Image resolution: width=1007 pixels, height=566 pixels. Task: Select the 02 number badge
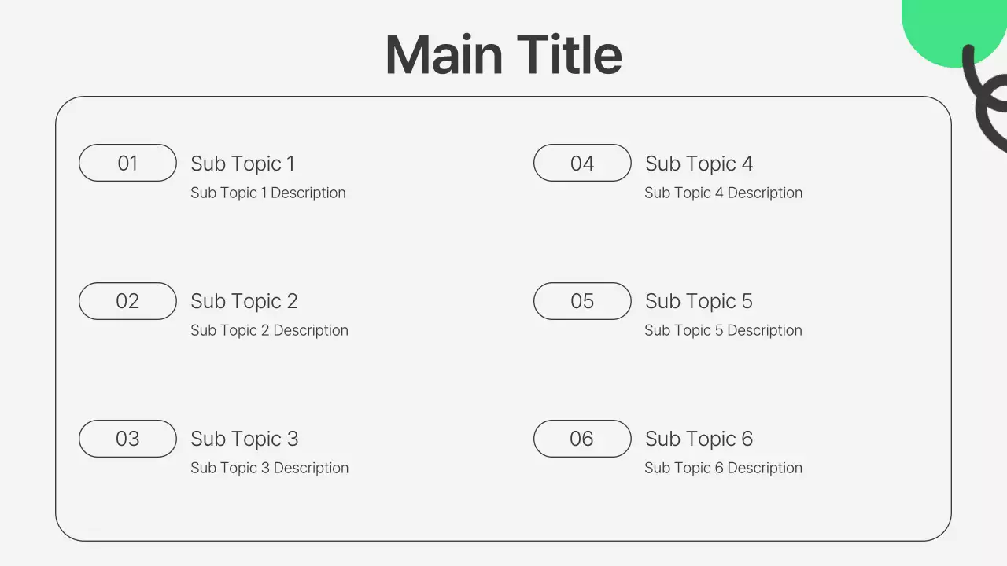pyautogui.click(x=127, y=301)
